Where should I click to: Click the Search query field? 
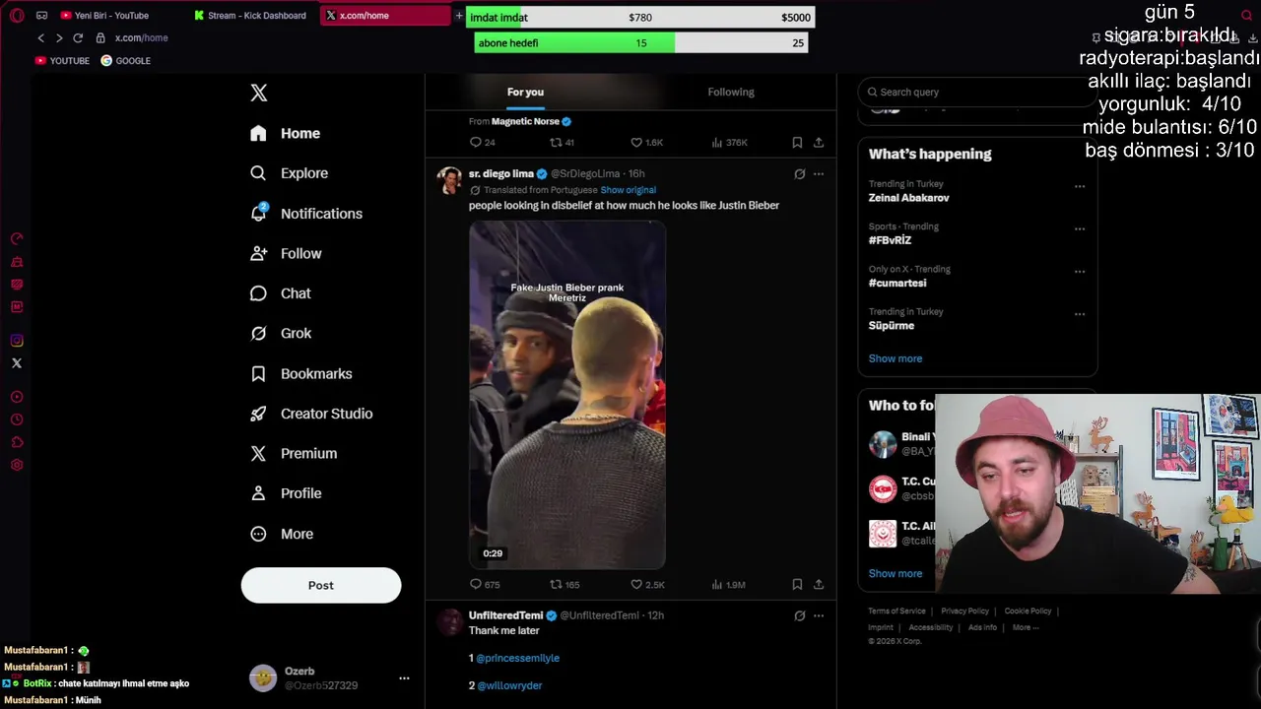(x=975, y=92)
